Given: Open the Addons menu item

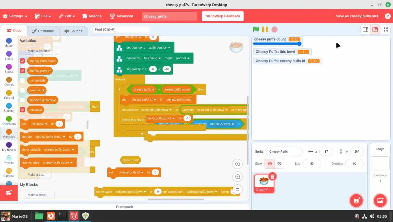Looking at the screenshot, I should [92, 16].
